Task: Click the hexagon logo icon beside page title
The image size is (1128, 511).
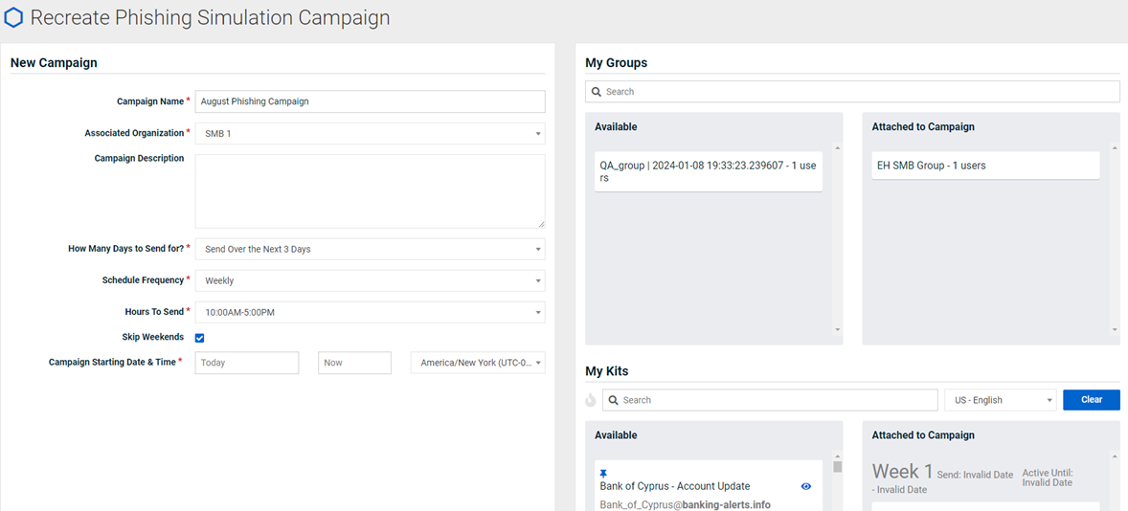Action: coord(13,17)
